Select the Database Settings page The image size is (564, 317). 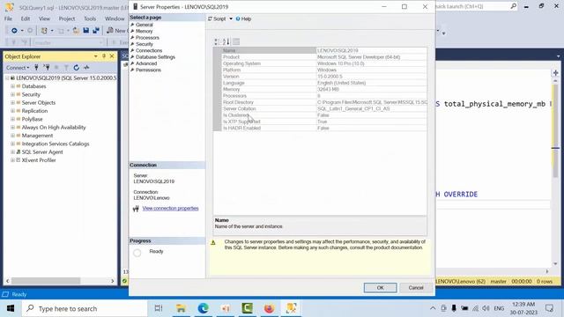click(155, 57)
